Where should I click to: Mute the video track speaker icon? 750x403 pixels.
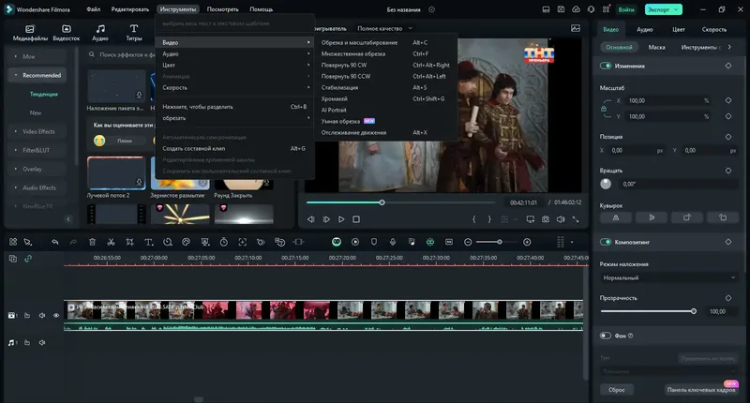41,316
